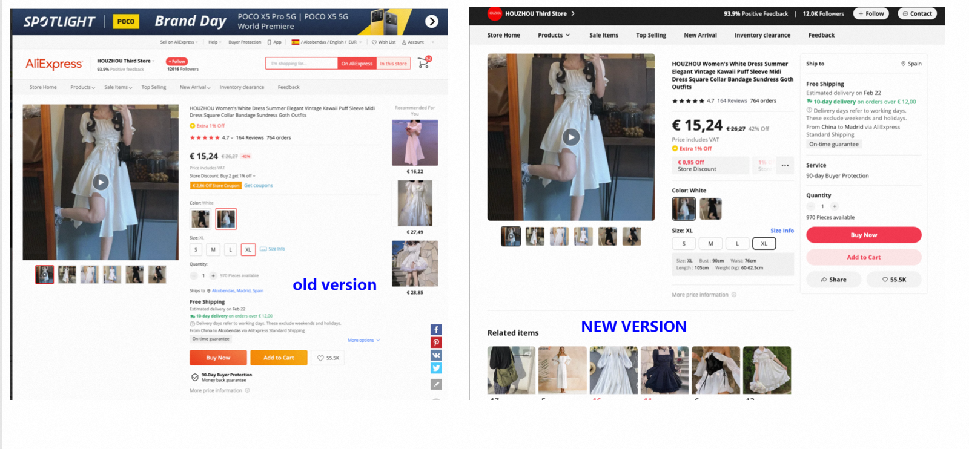Click the I'm shopping for search field

pos(302,64)
